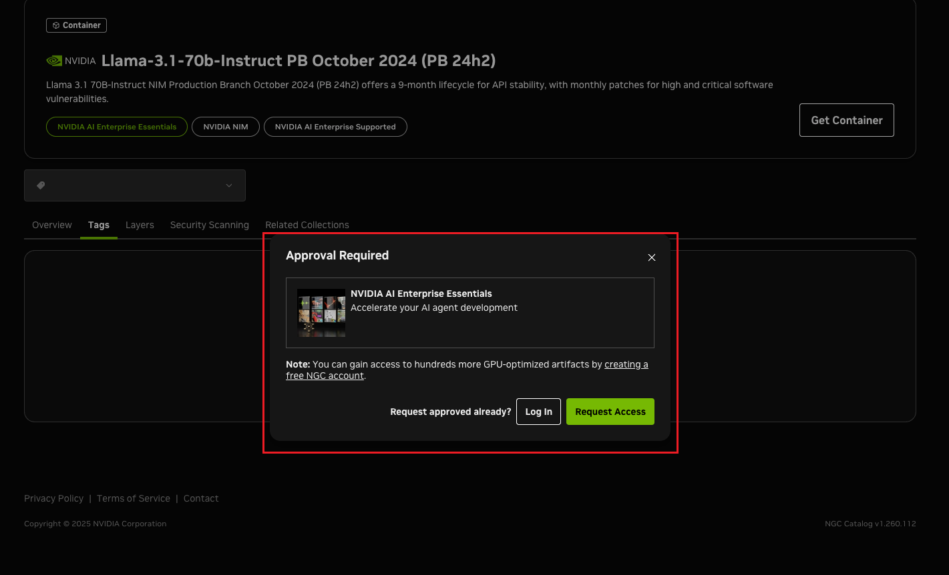Close the Approval Required dialog
The width and height of the screenshot is (949, 575).
pyautogui.click(x=652, y=257)
